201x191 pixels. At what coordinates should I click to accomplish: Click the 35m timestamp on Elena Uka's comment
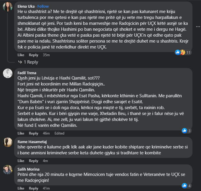pyautogui.click(x=46, y=55)
